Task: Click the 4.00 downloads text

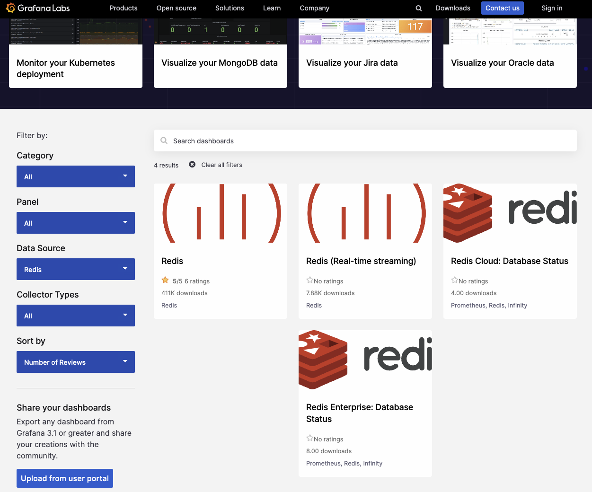Action: (474, 293)
